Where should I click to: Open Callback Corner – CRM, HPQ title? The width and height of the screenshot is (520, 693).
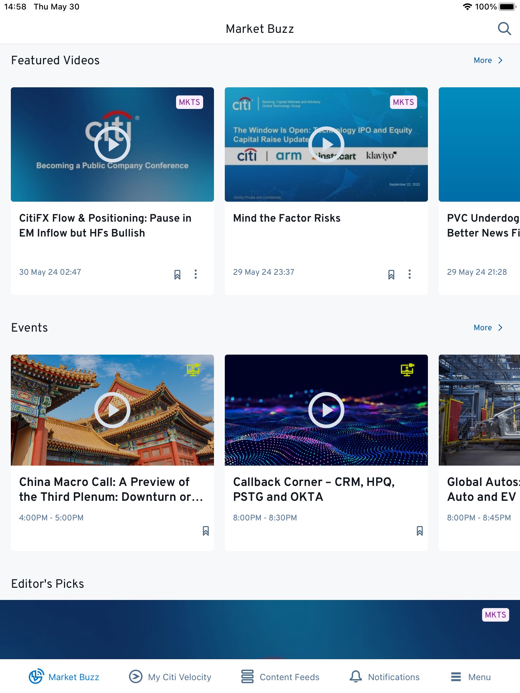[x=314, y=489]
